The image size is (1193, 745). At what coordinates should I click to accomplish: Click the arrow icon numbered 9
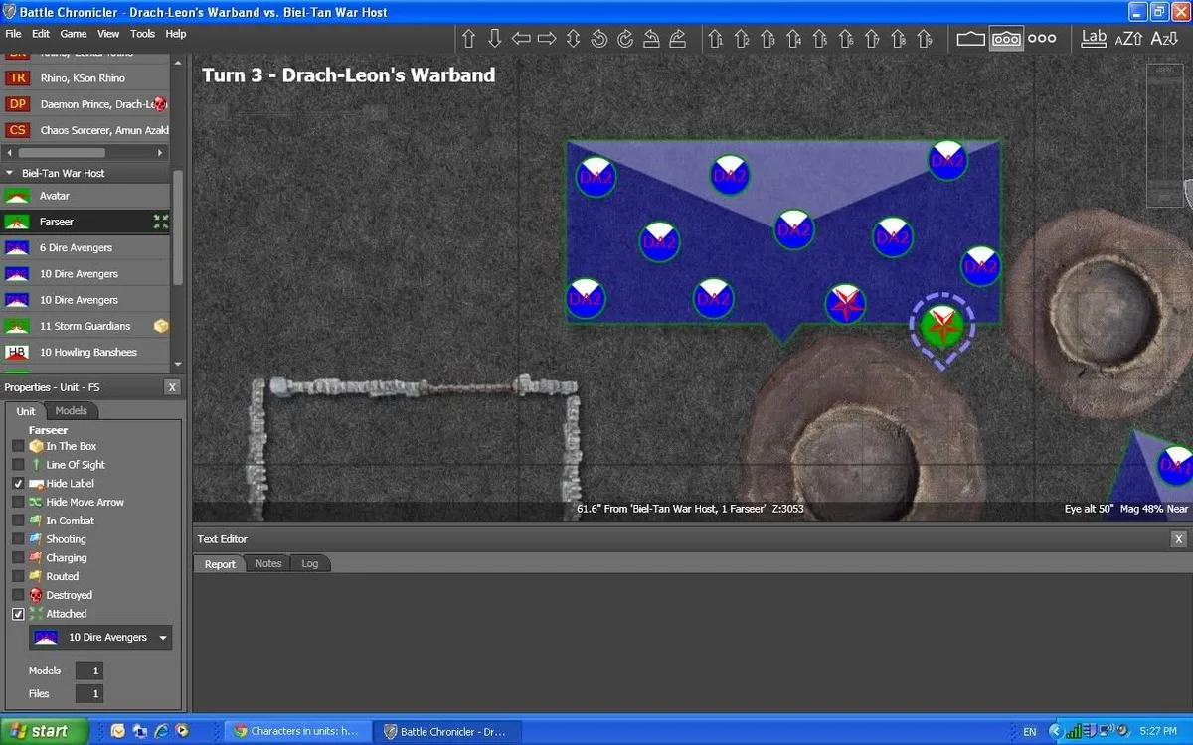click(924, 39)
